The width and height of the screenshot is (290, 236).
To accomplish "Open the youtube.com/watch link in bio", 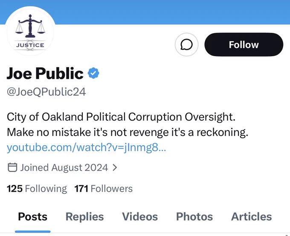I will [87, 147].
